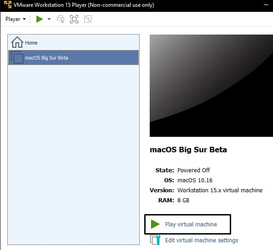Screen dimensions: 273x250
Task: Minimize the VMware Player window
Action: pos(266,5)
